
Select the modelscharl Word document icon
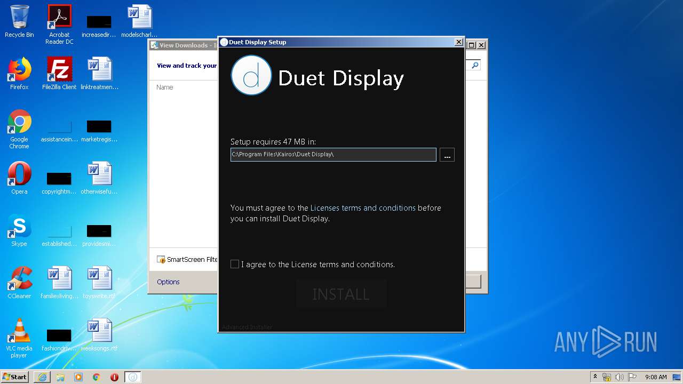(139, 21)
